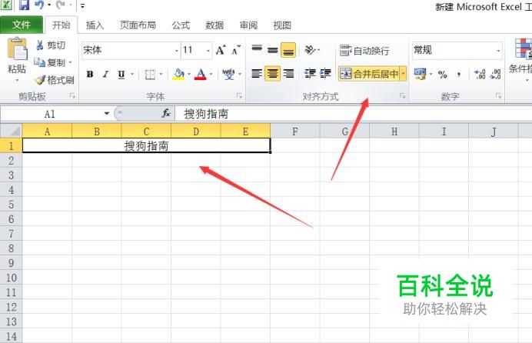This screenshot has width=532, height=343.
Task: Open the font size 11 dropdown
Action: tap(208, 51)
